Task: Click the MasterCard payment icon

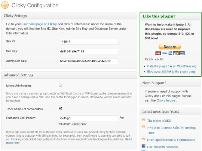Action: tap(158, 53)
